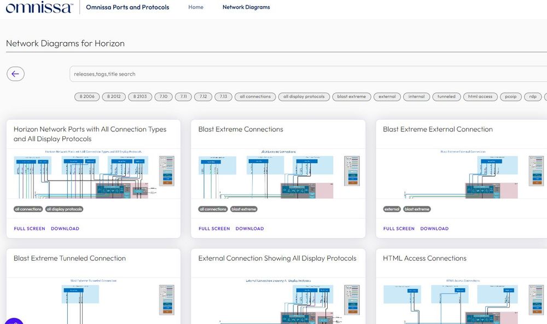
Task: Click FULL SCREEN on the Blast Extreme Connections card
Action: tap(214, 229)
